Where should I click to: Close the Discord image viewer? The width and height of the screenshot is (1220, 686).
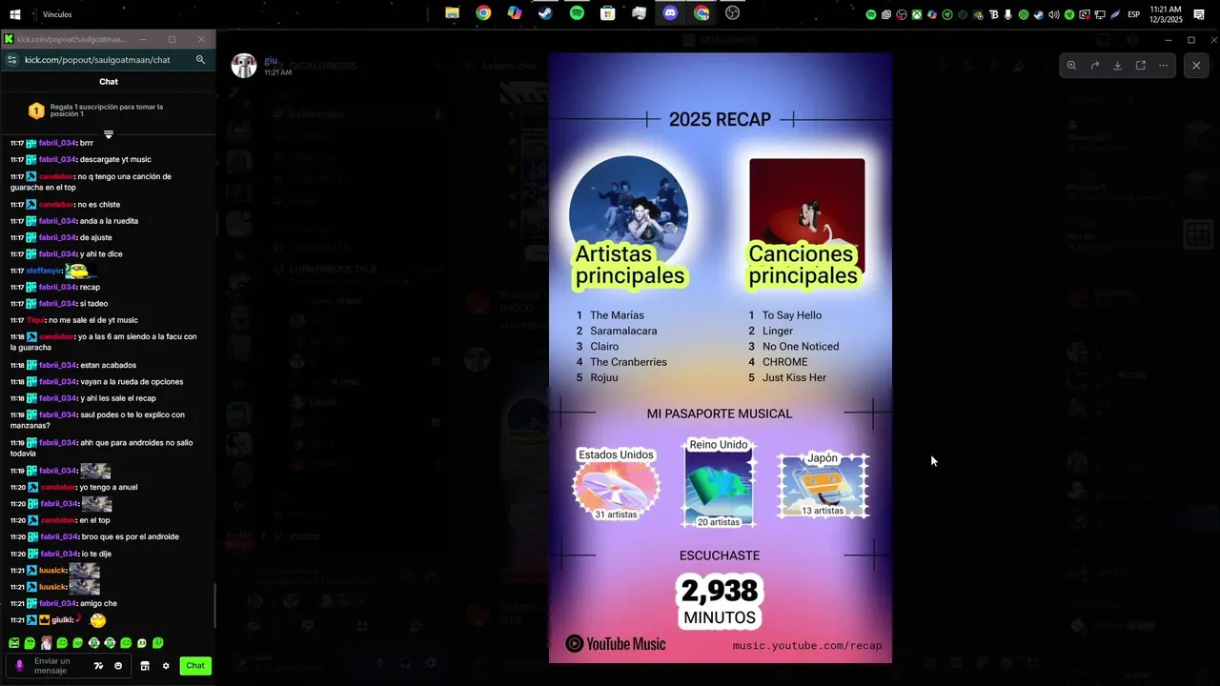pyautogui.click(x=1196, y=65)
